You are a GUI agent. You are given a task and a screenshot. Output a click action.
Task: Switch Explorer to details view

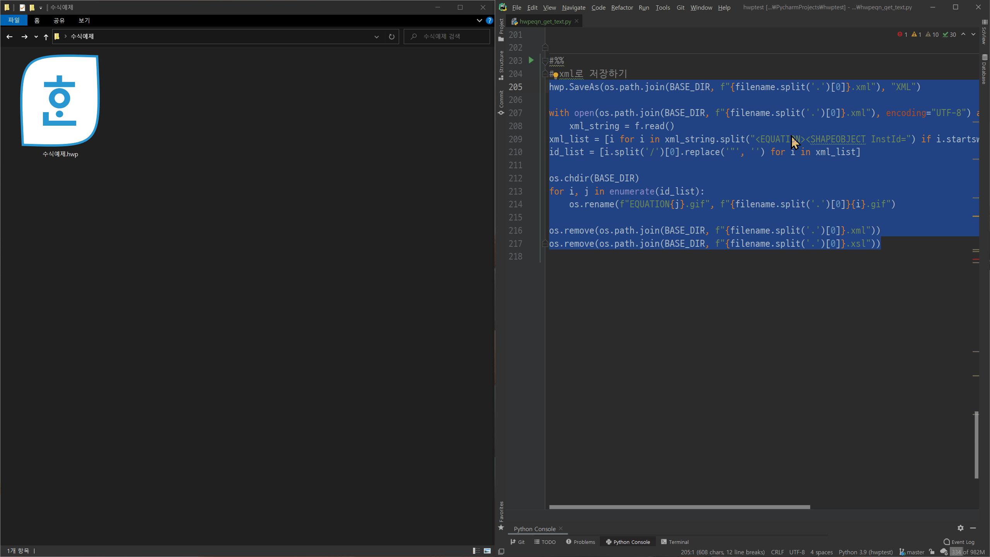(x=476, y=551)
